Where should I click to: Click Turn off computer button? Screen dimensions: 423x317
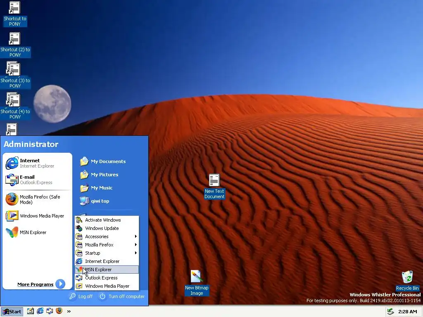[122, 296]
